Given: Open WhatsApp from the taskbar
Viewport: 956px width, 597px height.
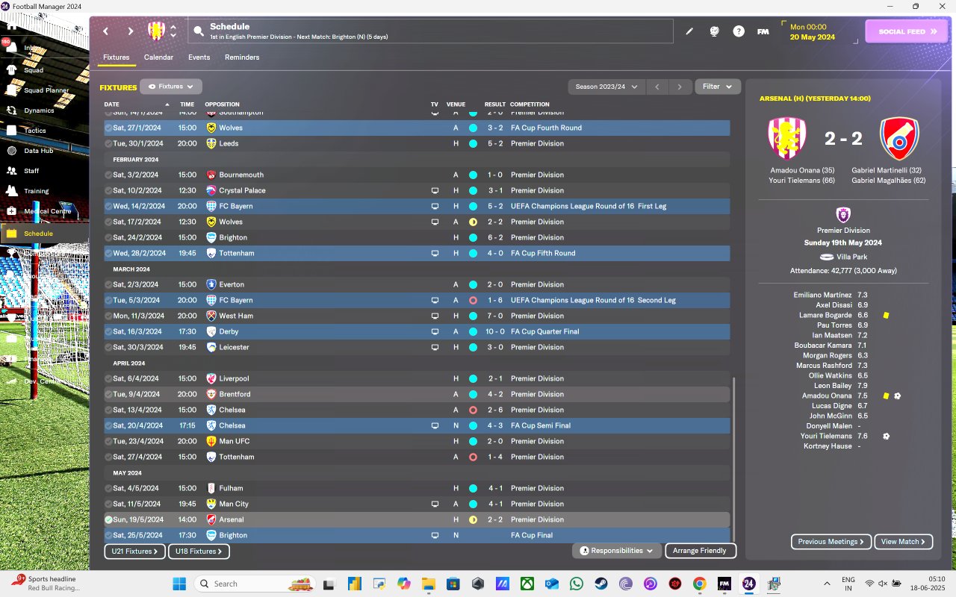Looking at the screenshot, I should (576, 584).
